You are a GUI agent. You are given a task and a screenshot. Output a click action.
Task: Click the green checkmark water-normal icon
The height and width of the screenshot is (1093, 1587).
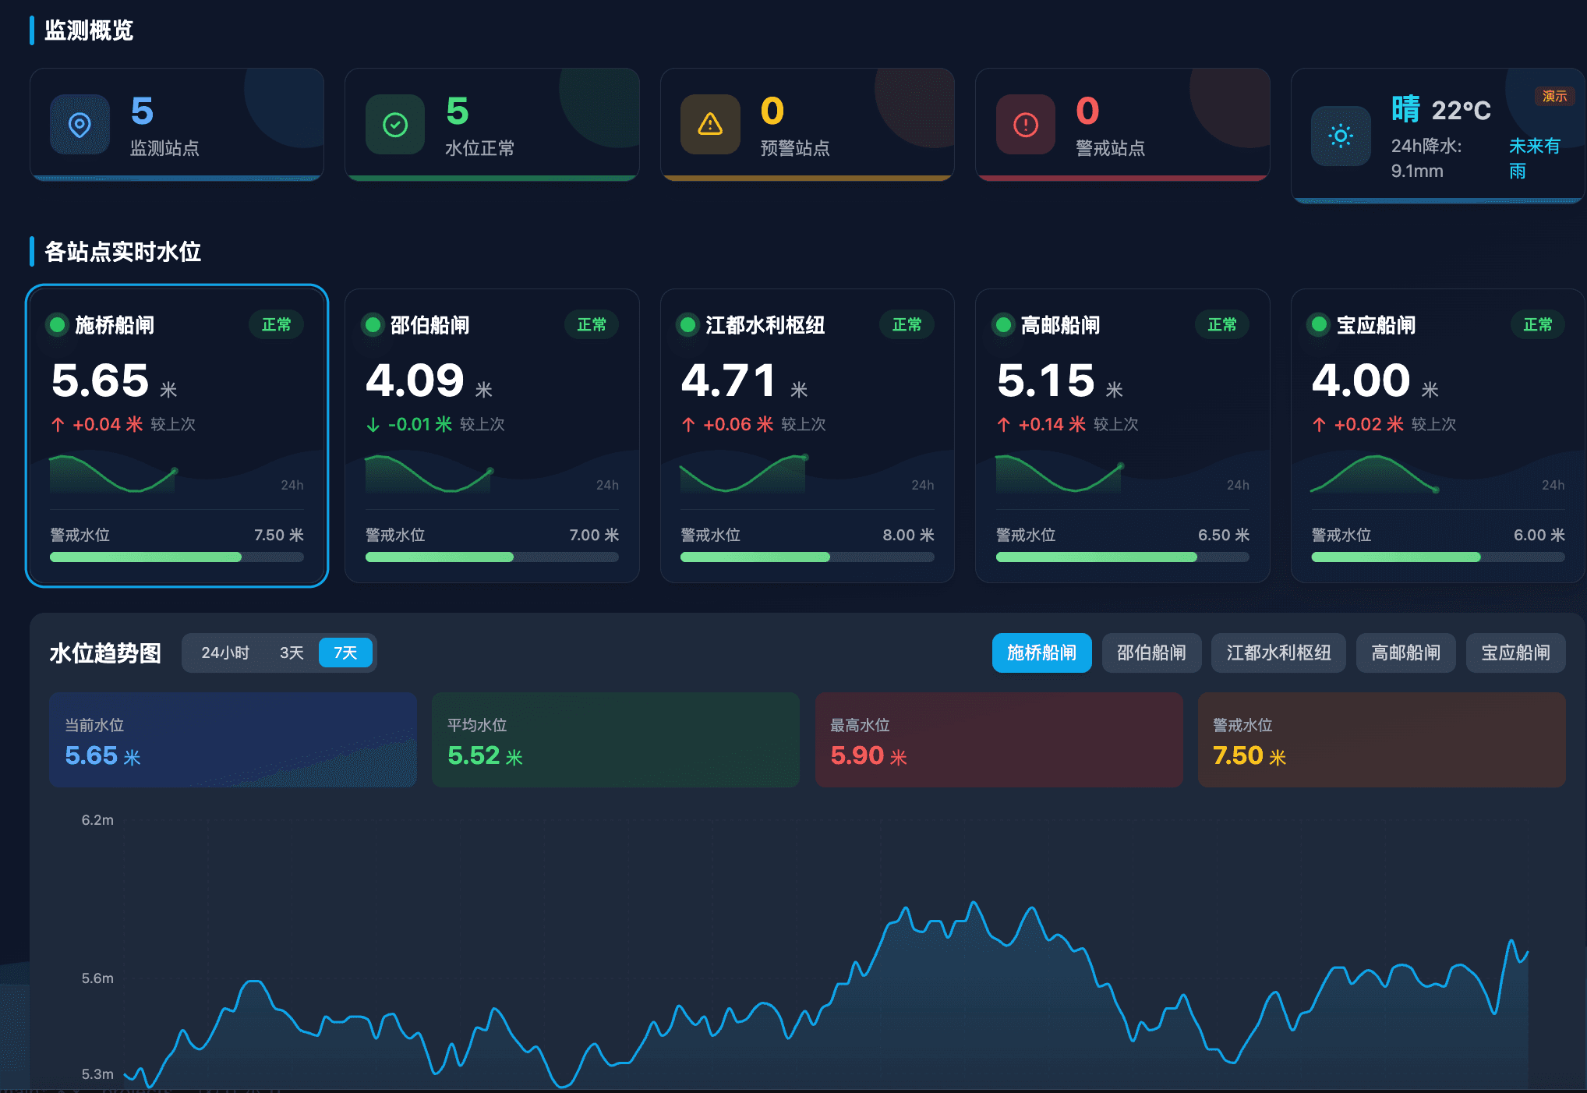coord(395,125)
